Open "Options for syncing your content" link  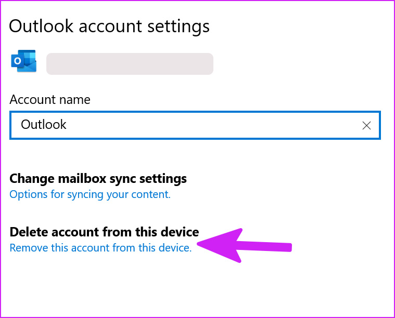tap(90, 195)
